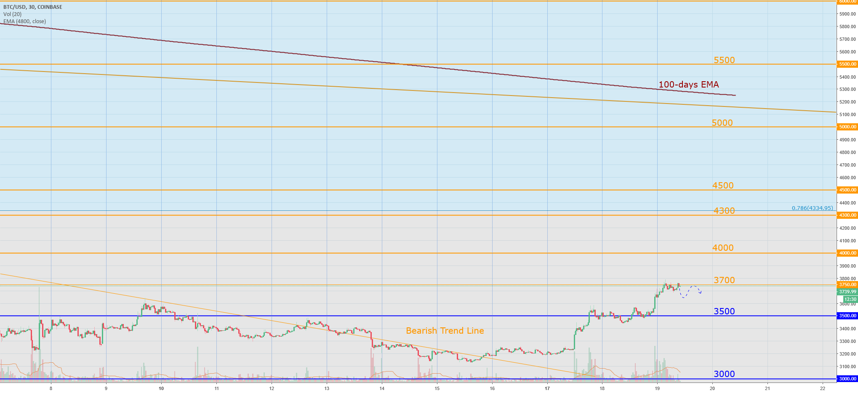The height and width of the screenshot is (393, 858).
Task: Click the Vol (20) indicator legend
Action: point(12,13)
